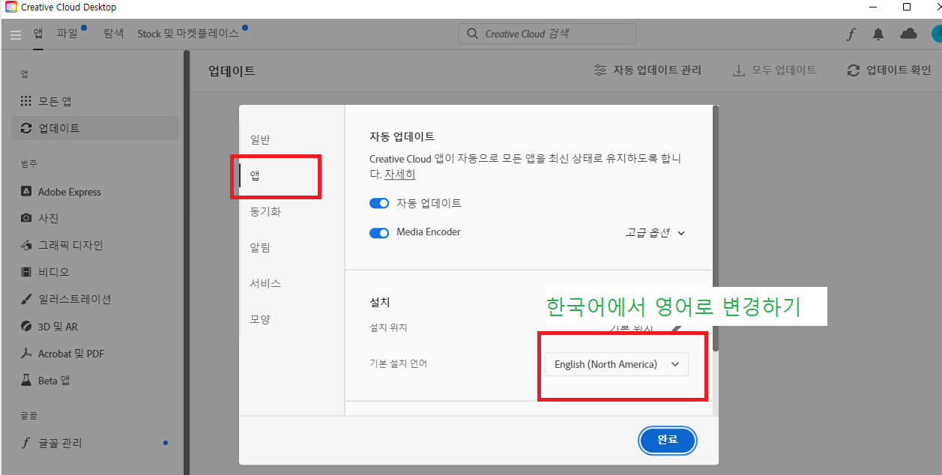Click the 업데이트 확인 refresh icon
Screen dimensions: 942x475
pyautogui.click(x=854, y=70)
